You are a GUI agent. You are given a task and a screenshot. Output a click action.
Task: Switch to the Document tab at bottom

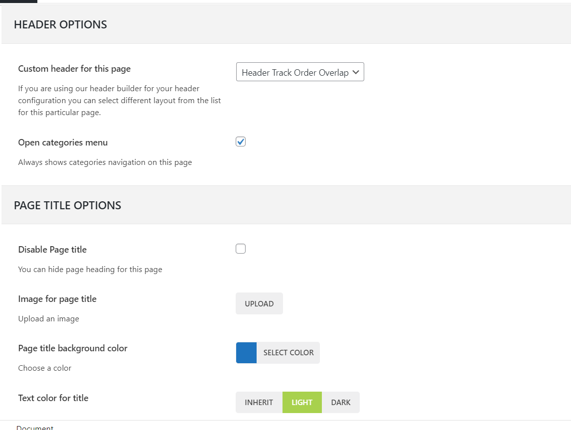pos(35,428)
